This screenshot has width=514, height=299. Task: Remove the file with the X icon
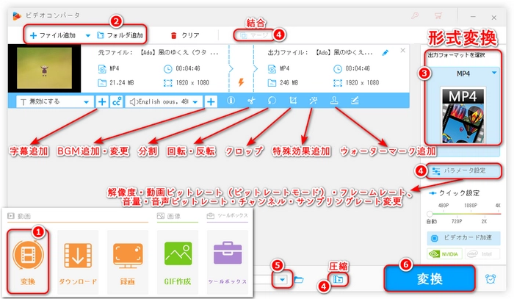(403, 51)
